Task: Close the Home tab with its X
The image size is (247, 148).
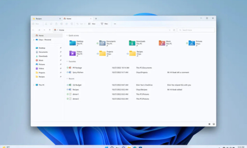Action: [x=91, y=18]
